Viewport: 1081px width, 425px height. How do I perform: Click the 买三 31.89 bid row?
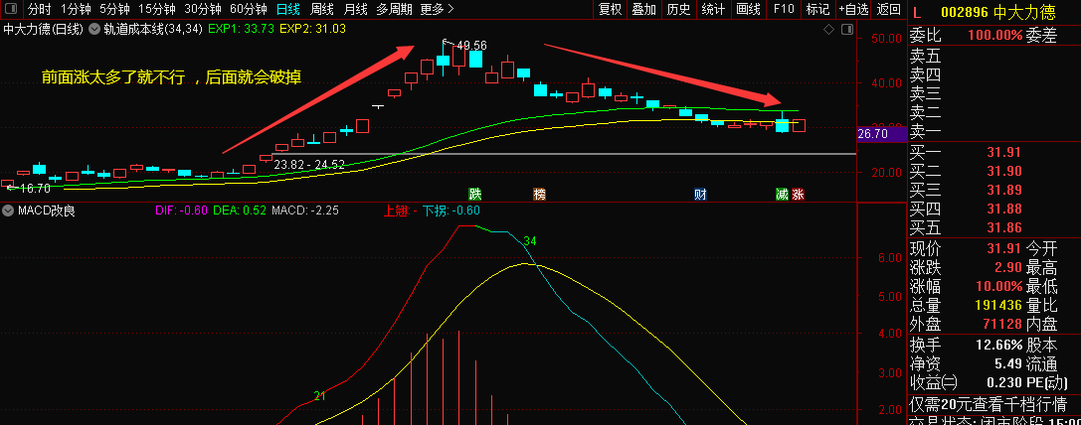(x=993, y=190)
